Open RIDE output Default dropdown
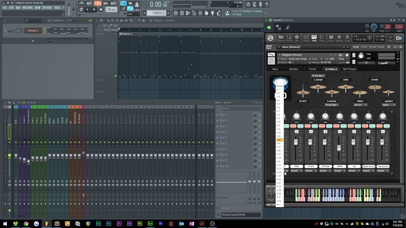The image size is (406, 228). 297,171
